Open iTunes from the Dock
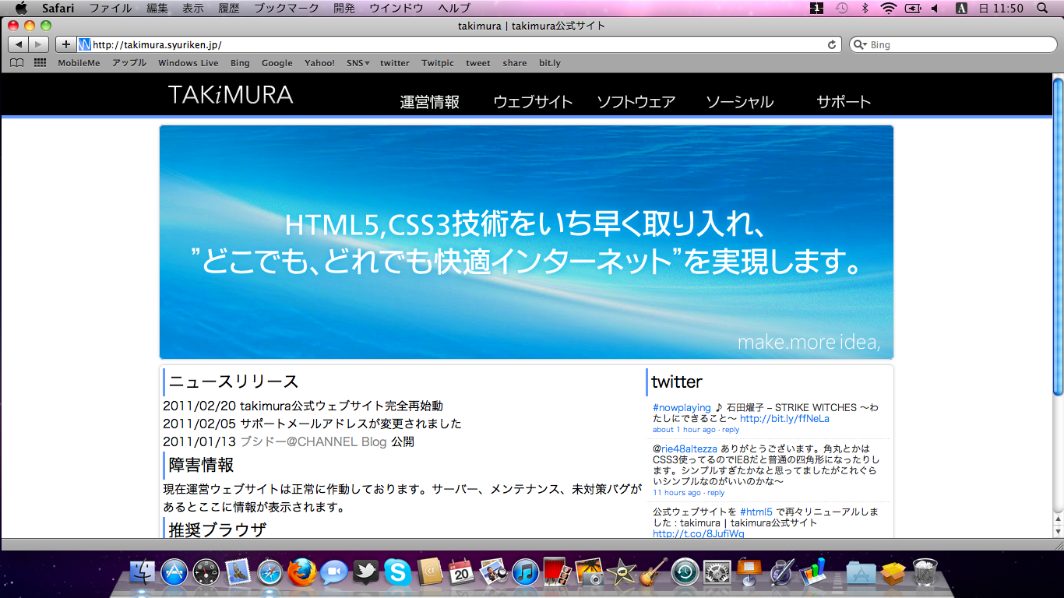The image size is (1064, 598). point(526,573)
